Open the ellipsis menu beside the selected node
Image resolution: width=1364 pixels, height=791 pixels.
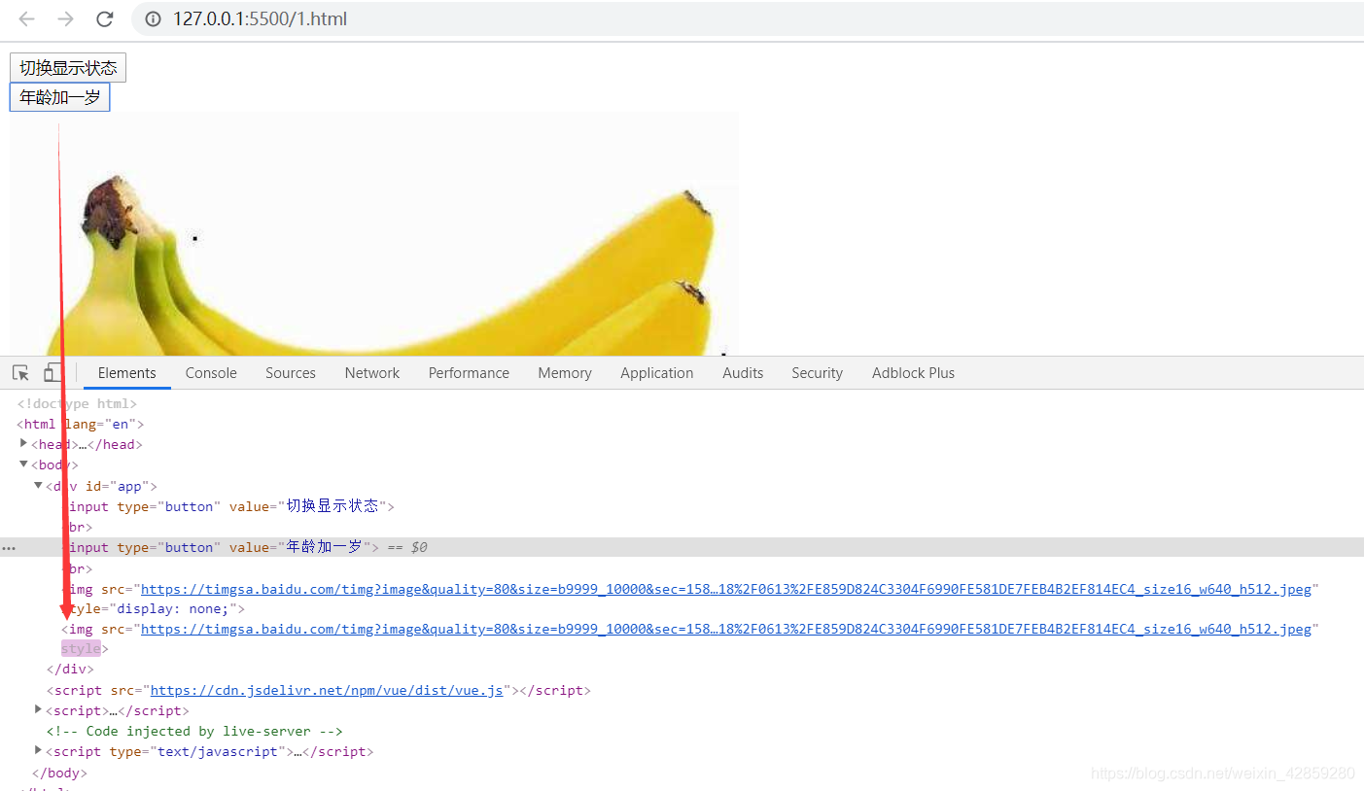9,548
